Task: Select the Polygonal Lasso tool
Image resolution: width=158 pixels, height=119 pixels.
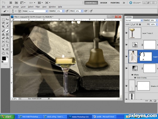Action: pos(3,23)
